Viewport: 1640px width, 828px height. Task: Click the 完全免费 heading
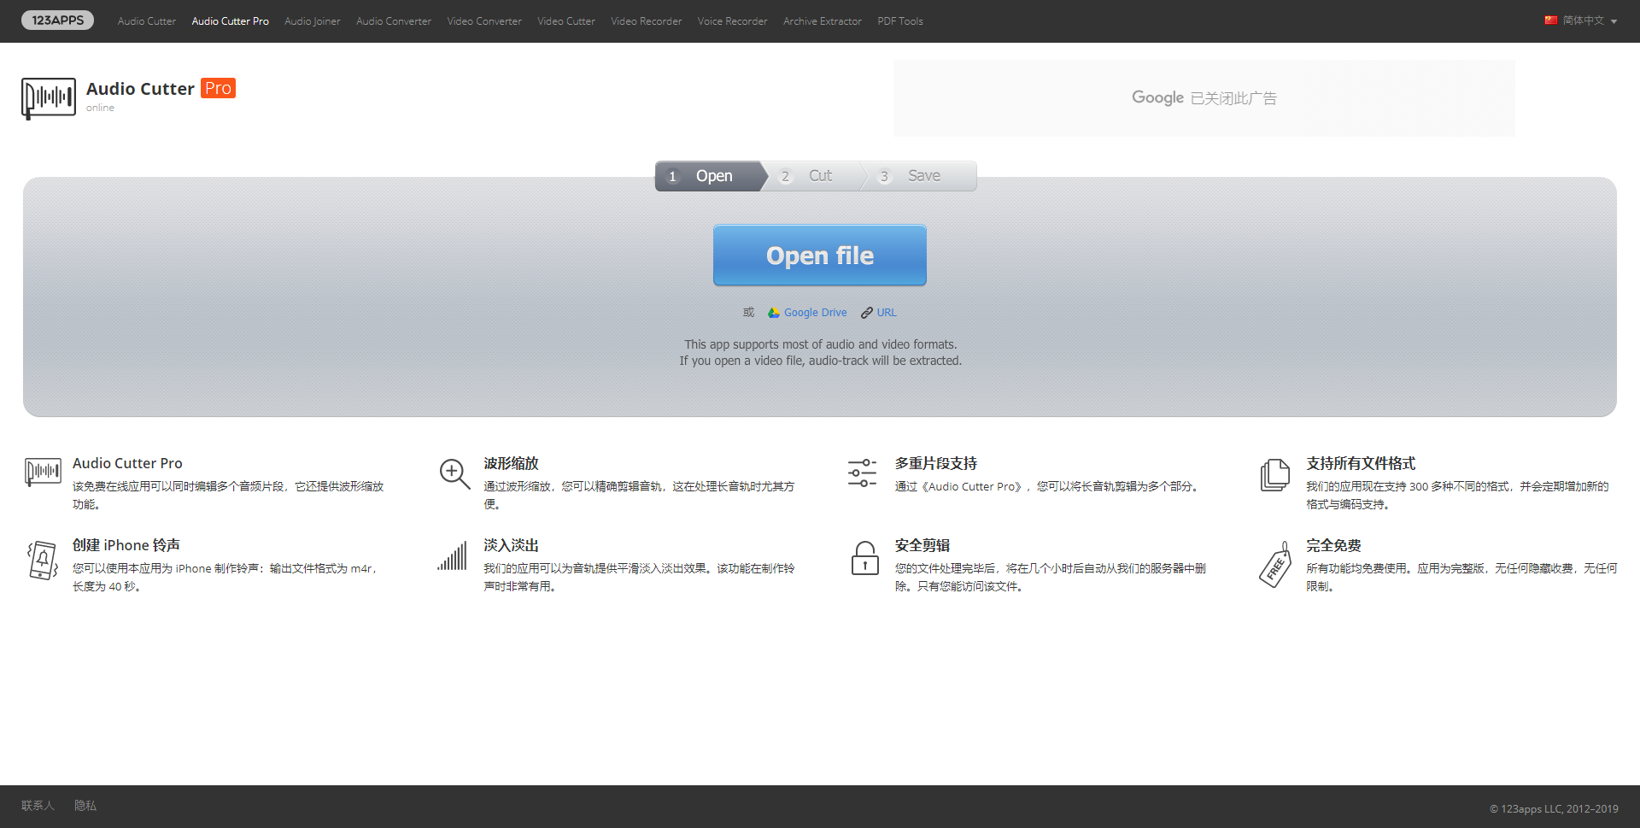[1333, 545]
